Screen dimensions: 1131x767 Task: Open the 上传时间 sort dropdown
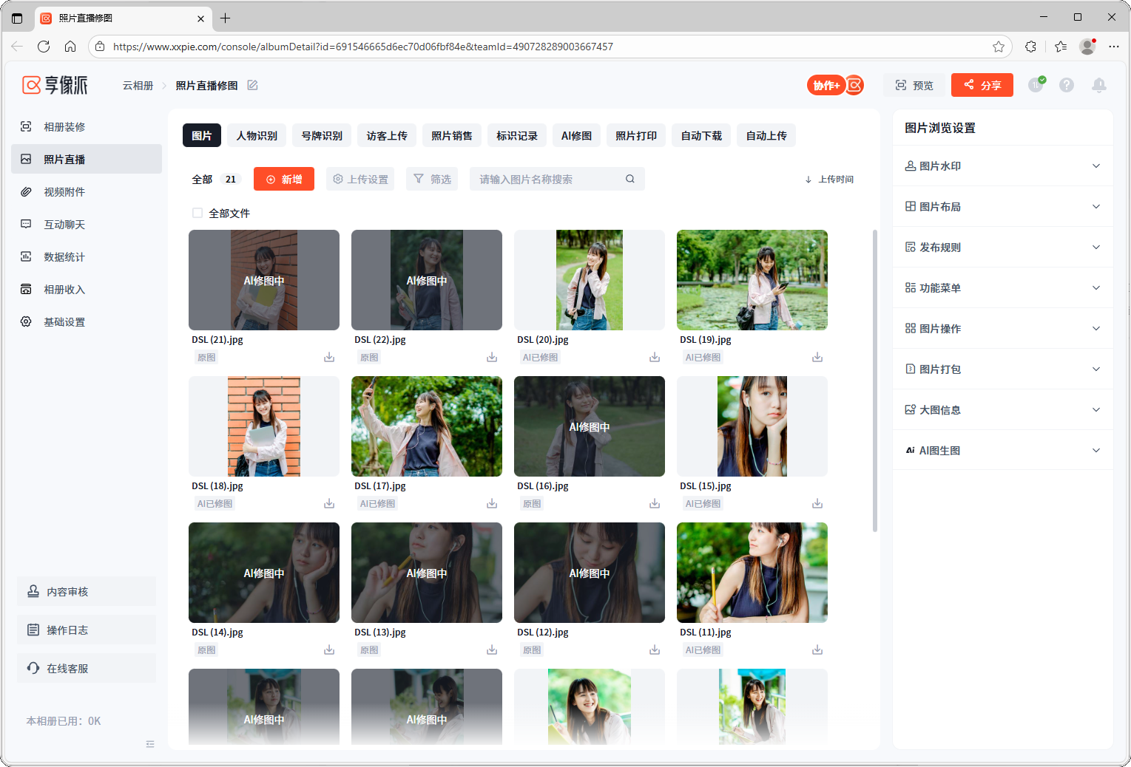[829, 180]
